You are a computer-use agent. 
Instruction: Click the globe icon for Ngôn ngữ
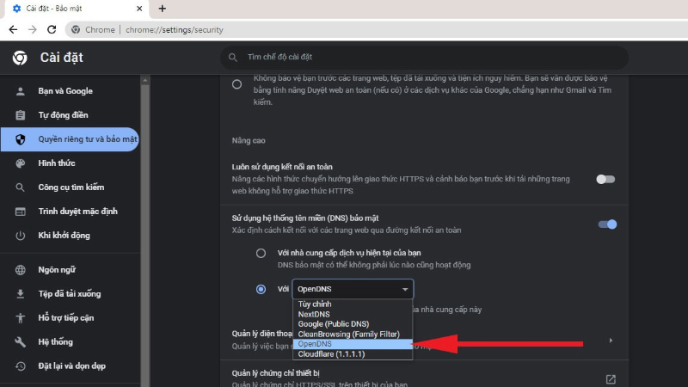click(20, 270)
